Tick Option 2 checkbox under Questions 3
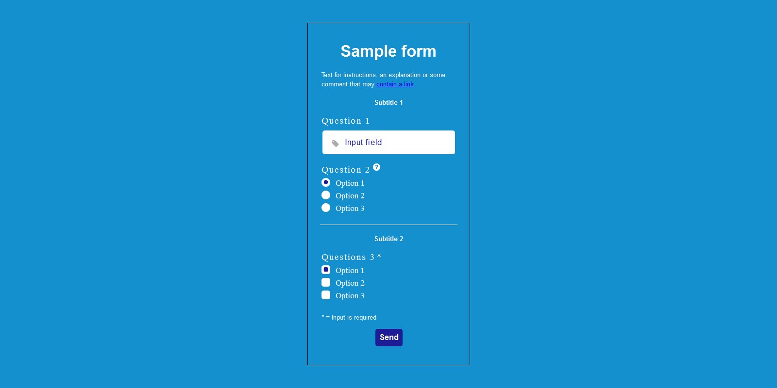This screenshot has width=777, height=388. pos(326,282)
